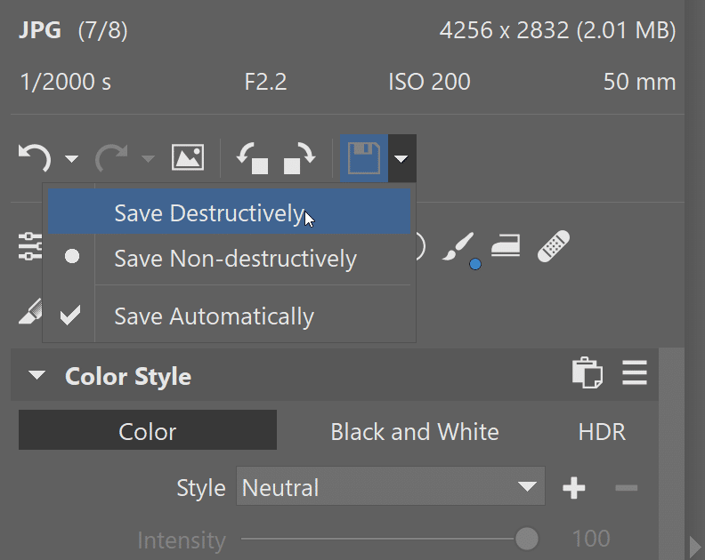Collapse the Color Style section
This screenshot has width=705, height=560.
click(36, 376)
